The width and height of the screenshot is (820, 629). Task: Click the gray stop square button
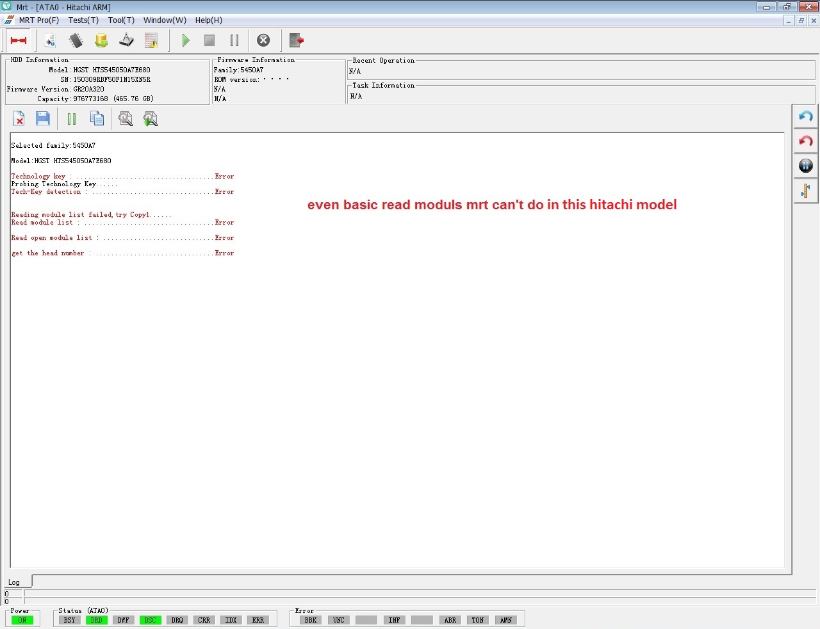pos(209,40)
